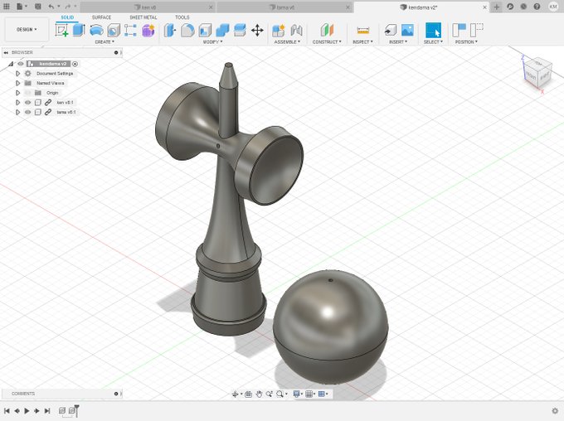Viewport: 564px width, 421px height.
Task: Select the Pan hand tool
Action: 259,394
